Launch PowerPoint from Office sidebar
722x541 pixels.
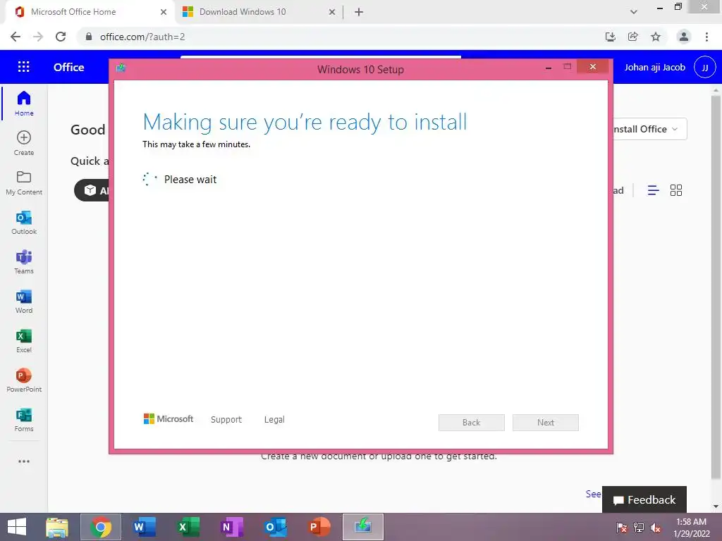tap(24, 381)
